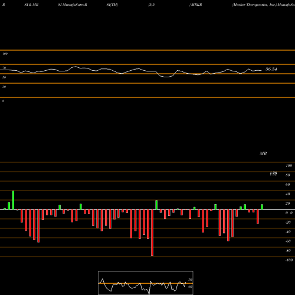This screenshot has width=295, height=295.
Task: Click the longest red MR bar reaching -100
Action: [152, 232]
